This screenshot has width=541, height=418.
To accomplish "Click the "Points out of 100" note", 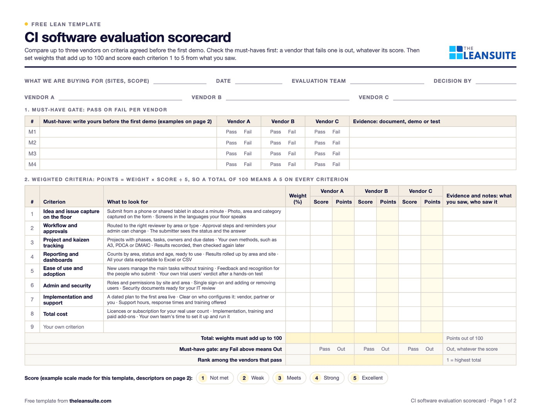I will pos(465,338).
